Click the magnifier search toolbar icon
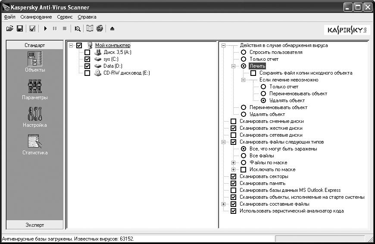375x244 pixels. pyautogui.click(x=78, y=29)
